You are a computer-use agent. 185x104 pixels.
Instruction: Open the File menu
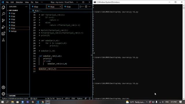tap(7, 2)
